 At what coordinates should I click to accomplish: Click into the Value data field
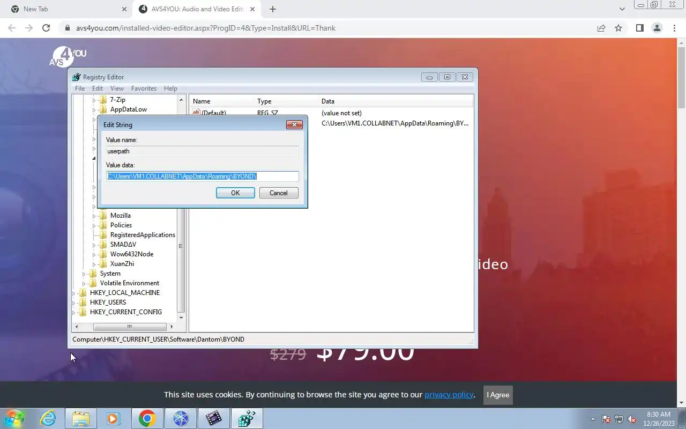tap(203, 176)
